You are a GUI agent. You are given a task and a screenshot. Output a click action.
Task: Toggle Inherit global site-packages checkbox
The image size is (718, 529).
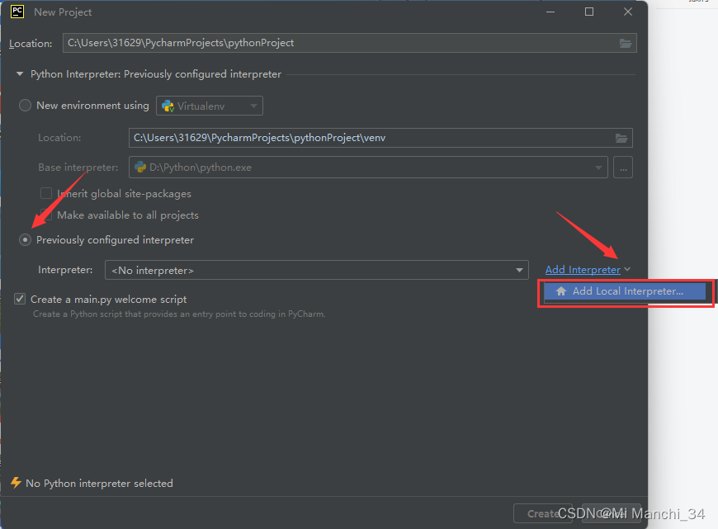tap(45, 193)
